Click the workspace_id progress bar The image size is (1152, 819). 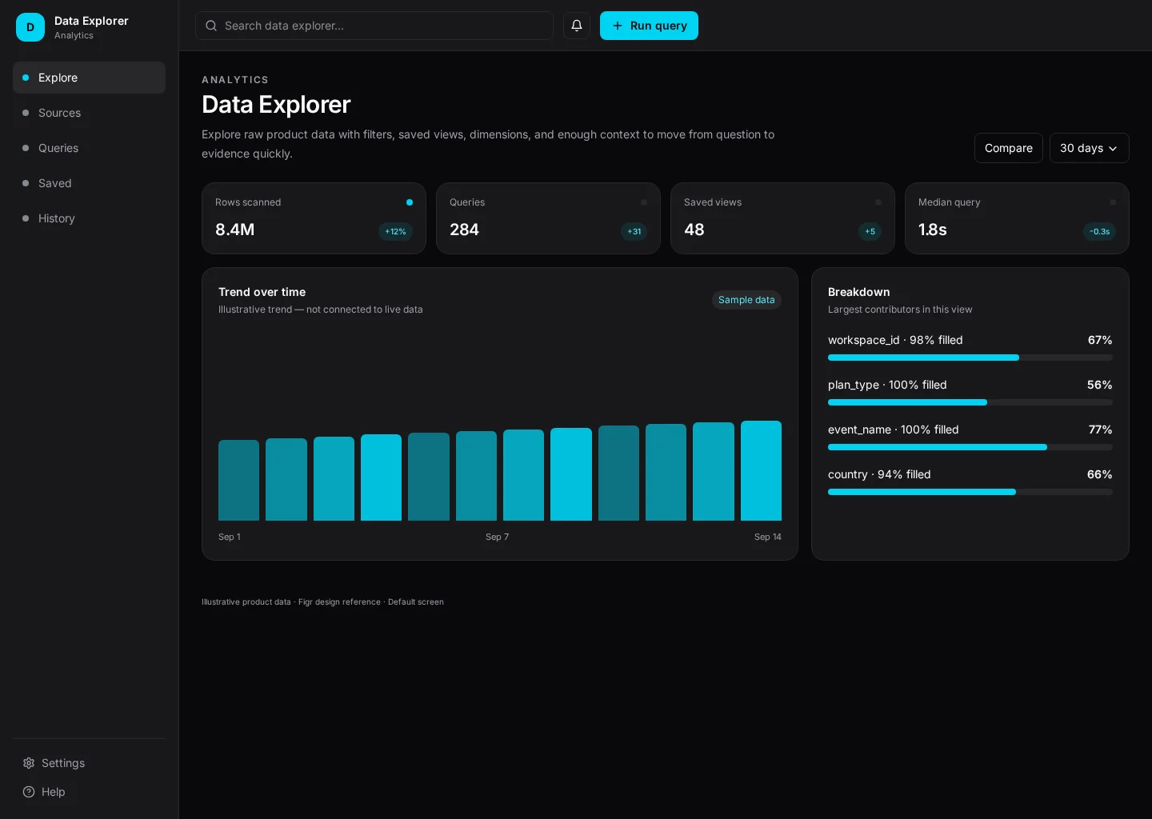(x=970, y=358)
